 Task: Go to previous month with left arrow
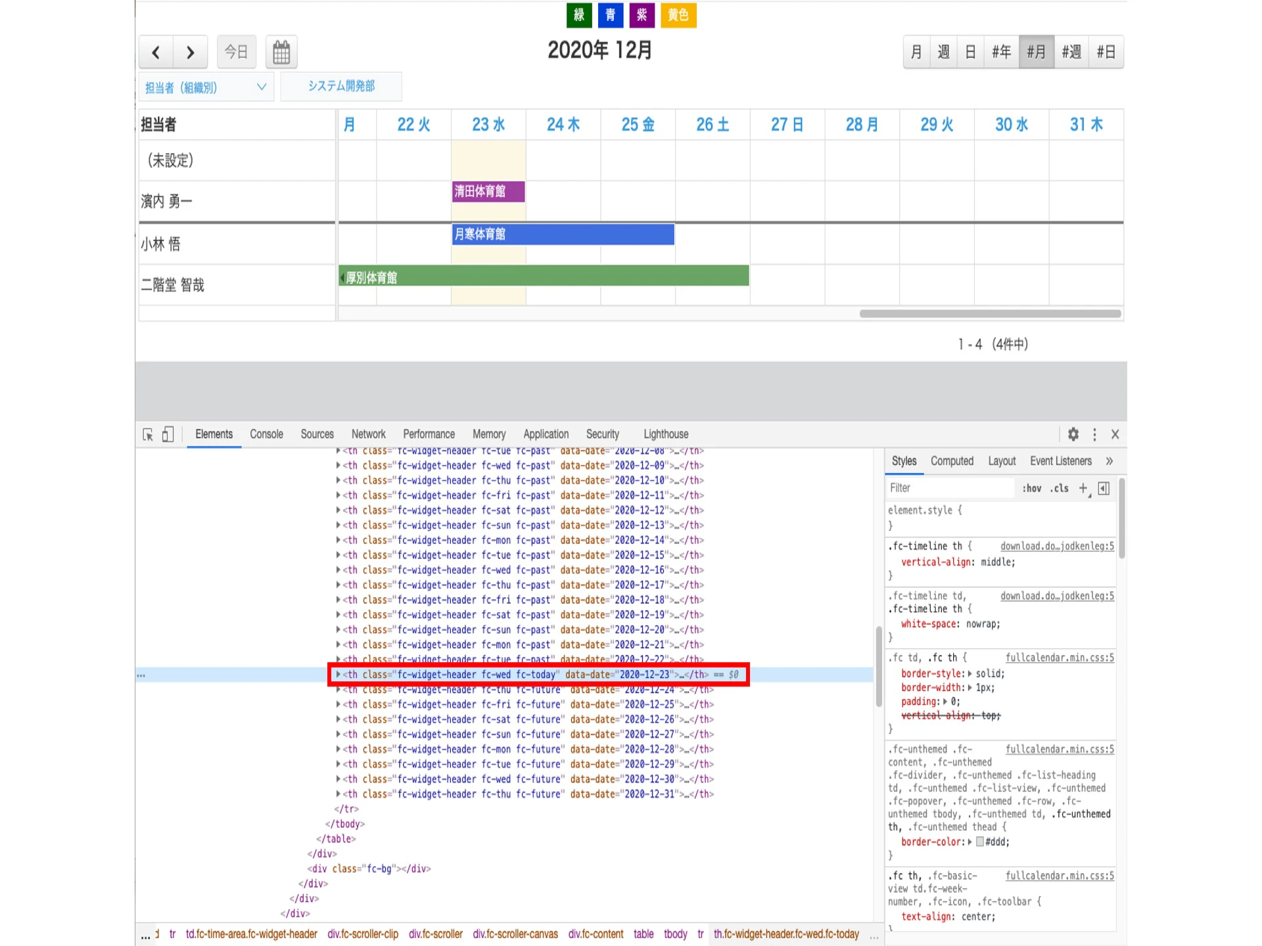[x=156, y=52]
